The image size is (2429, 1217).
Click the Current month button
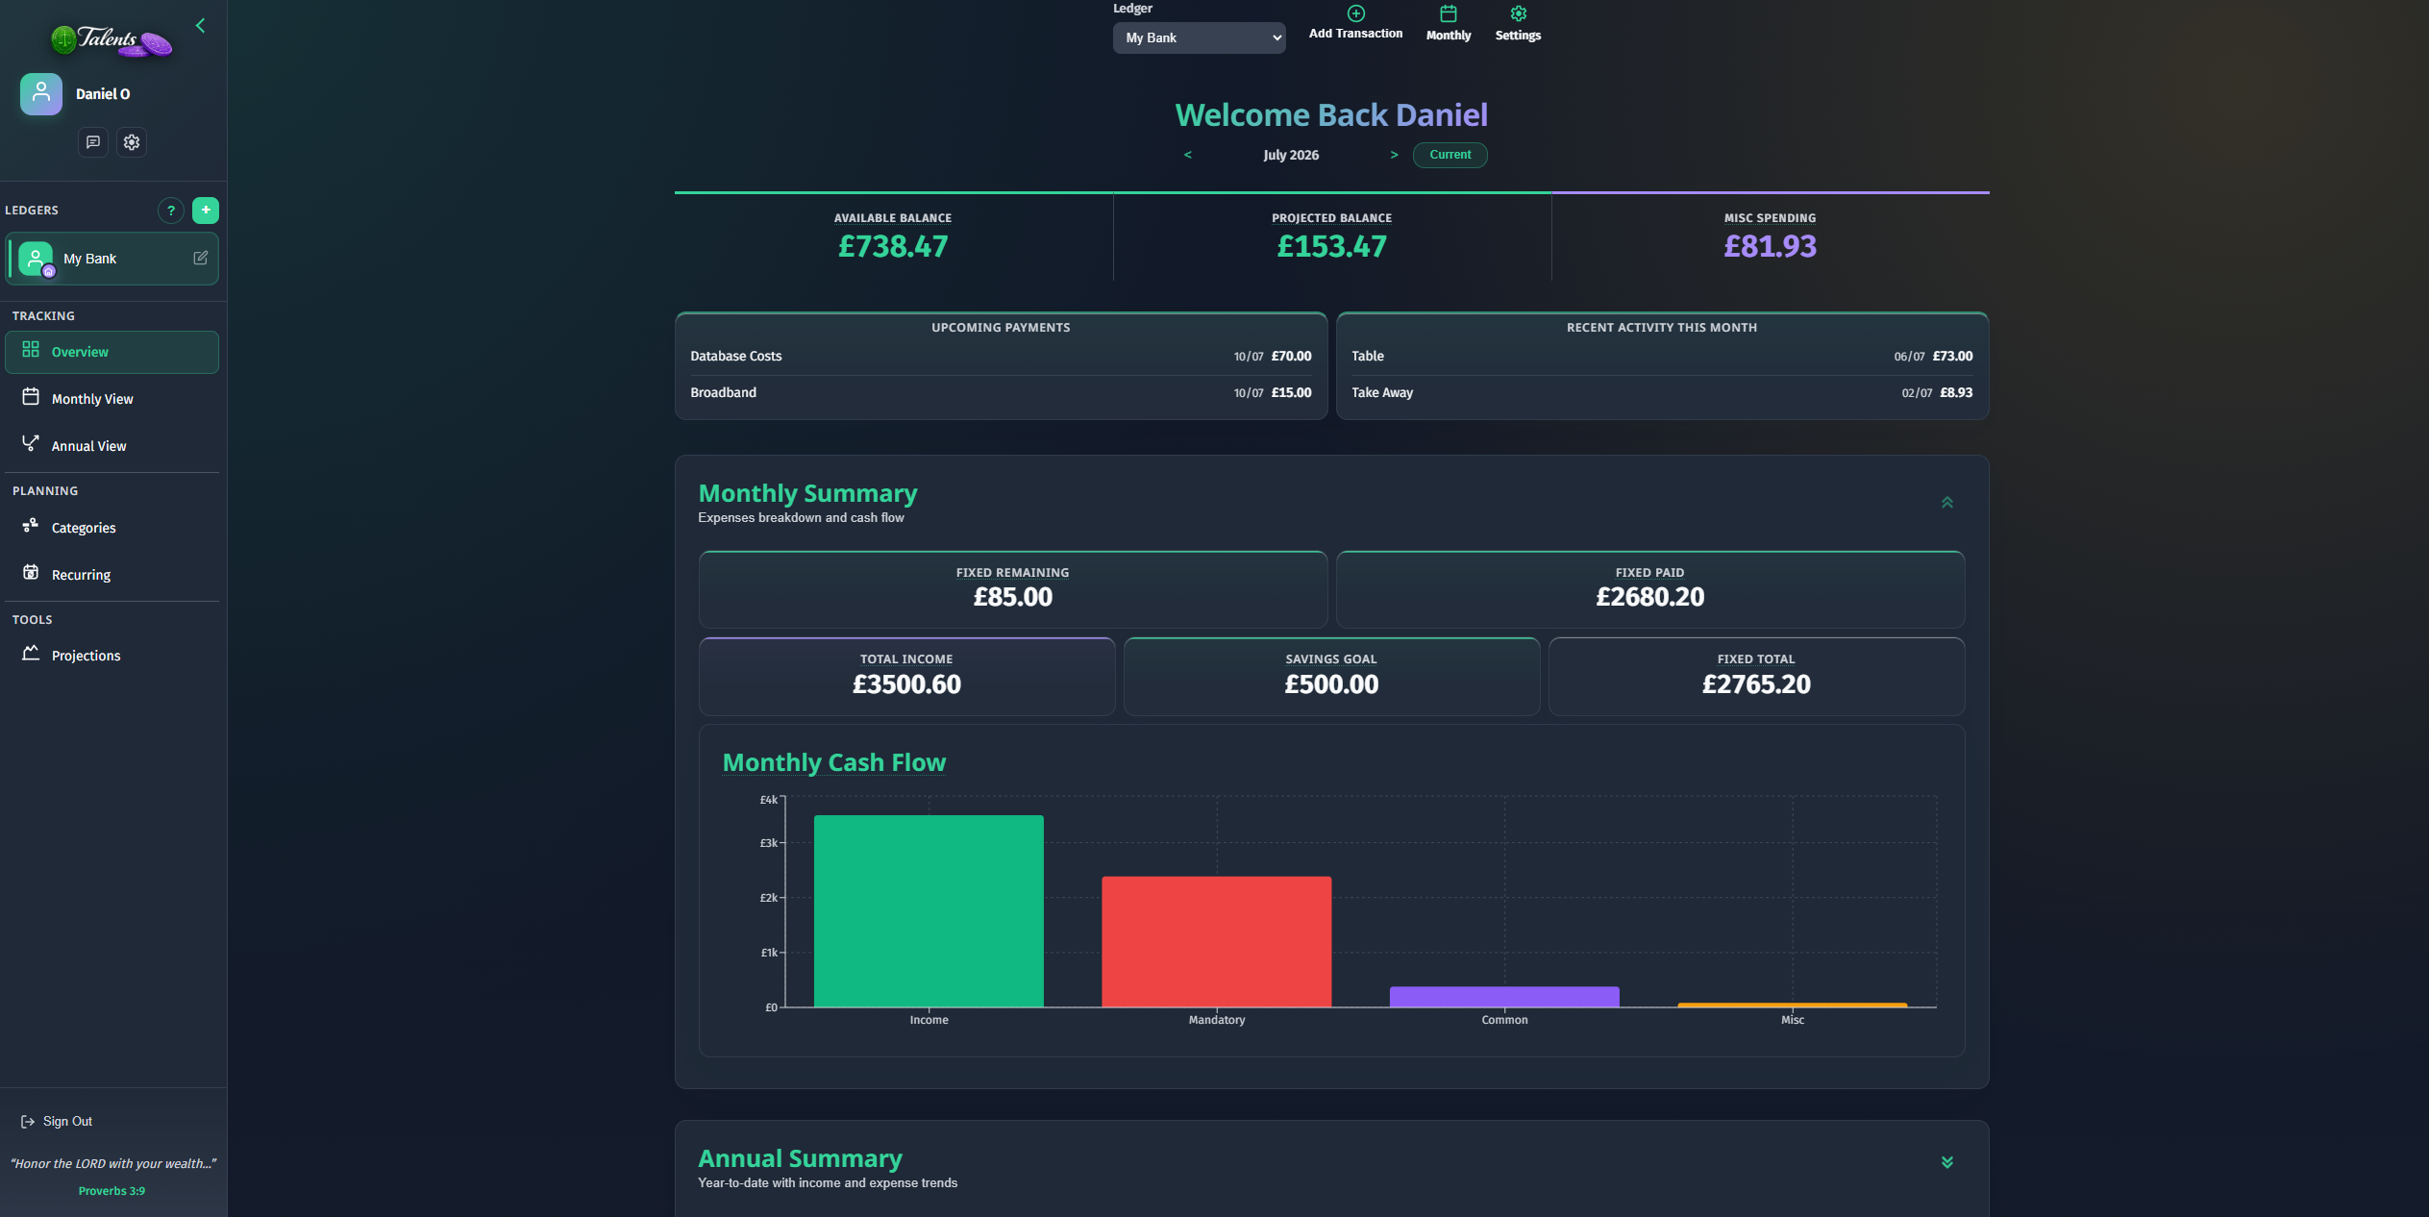1450,155
